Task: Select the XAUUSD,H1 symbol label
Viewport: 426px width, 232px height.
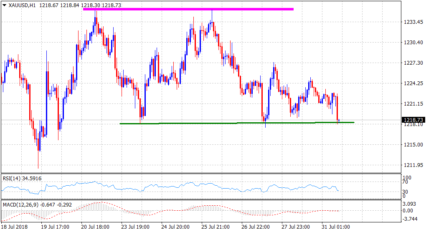Action: coord(22,5)
